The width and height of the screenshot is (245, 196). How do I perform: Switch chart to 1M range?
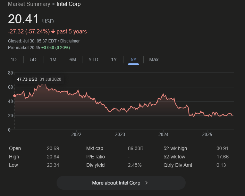(x=53, y=60)
